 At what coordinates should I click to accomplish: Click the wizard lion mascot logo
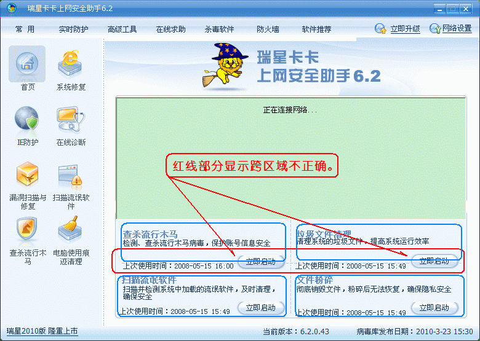tap(225, 65)
